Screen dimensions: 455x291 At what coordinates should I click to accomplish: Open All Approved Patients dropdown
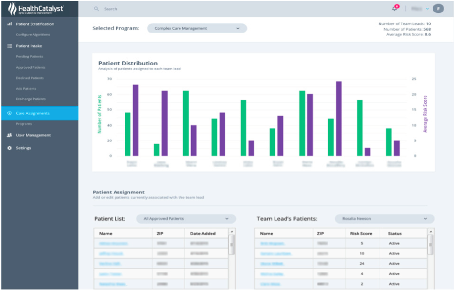(186, 218)
